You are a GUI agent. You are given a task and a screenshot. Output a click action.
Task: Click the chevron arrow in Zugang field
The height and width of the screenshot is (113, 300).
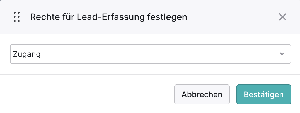click(x=282, y=54)
